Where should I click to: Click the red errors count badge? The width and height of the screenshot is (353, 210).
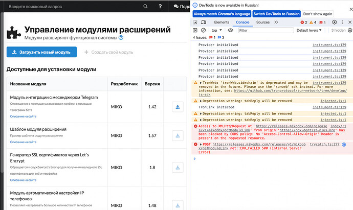[x=304, y=22]
